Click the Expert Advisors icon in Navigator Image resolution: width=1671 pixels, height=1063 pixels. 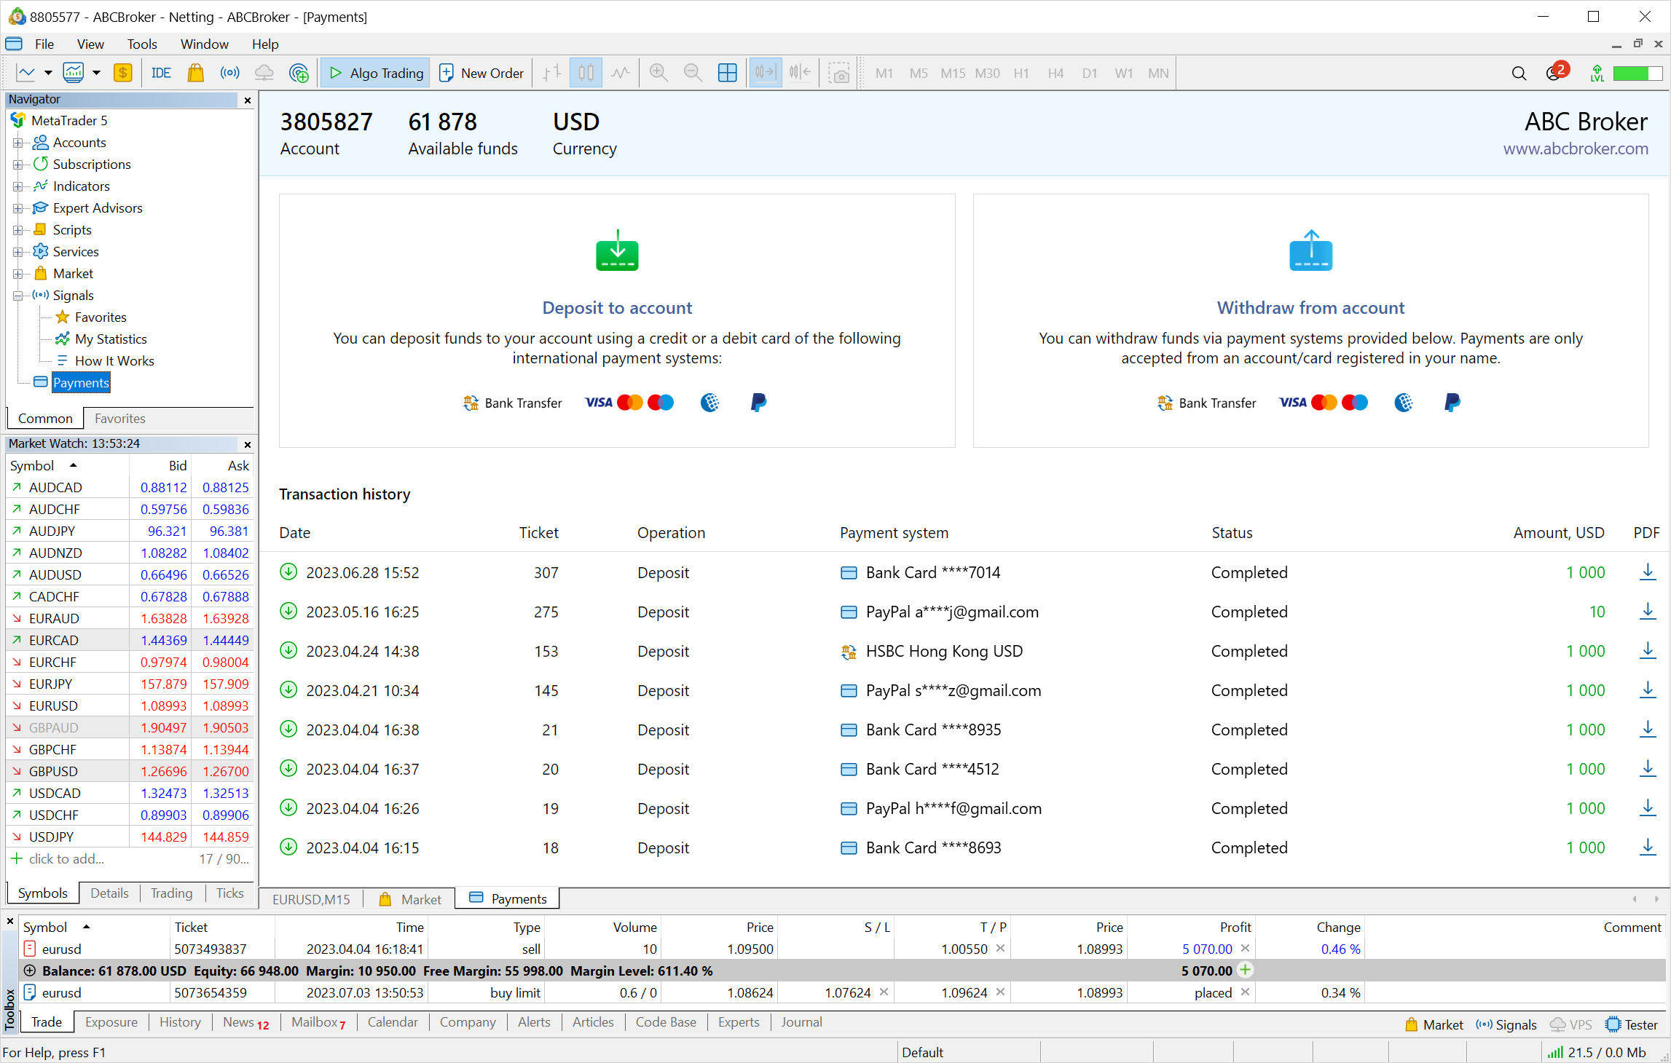(x=39, y=207)
